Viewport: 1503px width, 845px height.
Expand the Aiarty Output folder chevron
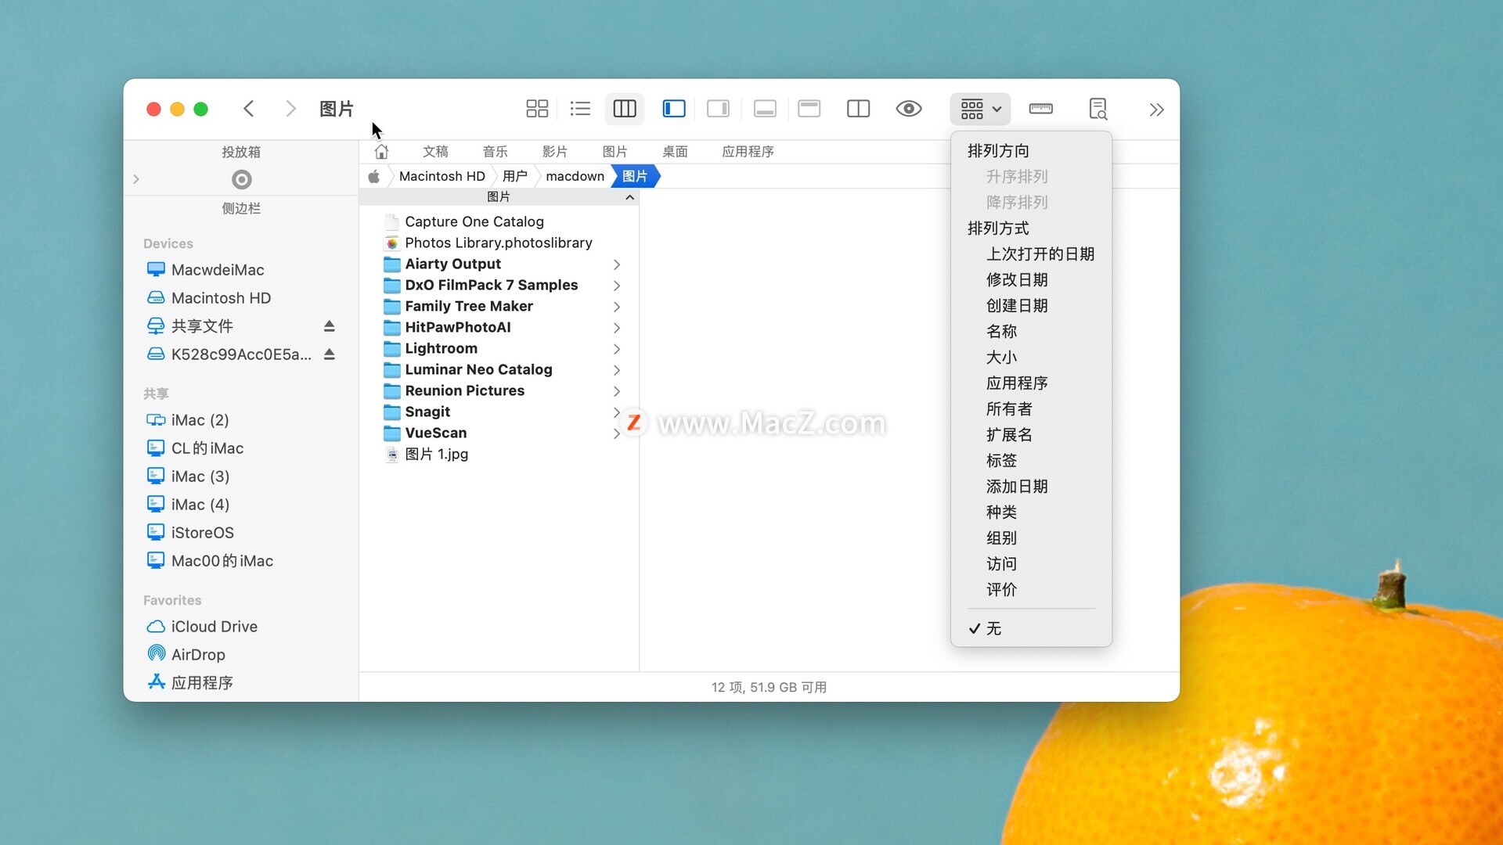[617, 264]
